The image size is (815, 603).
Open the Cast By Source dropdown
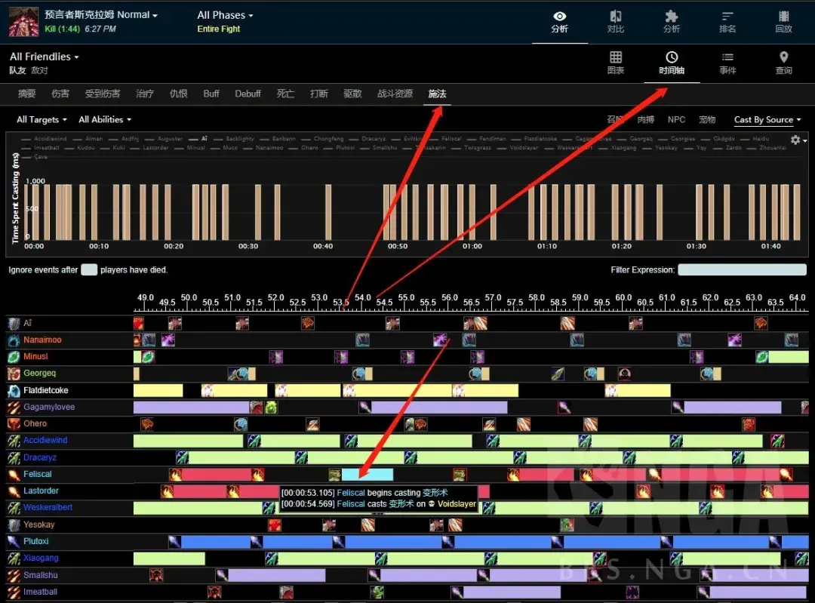click(x=767, y=120)
